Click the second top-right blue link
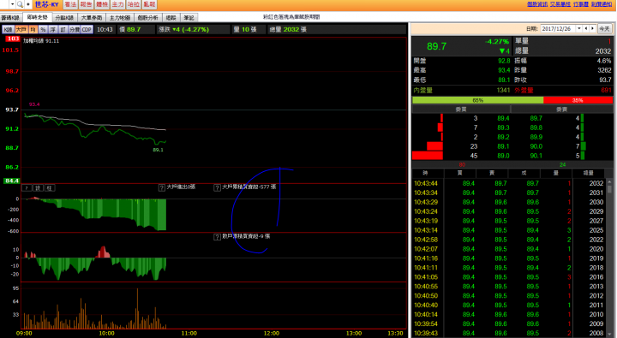 click(x=560, y=4)
